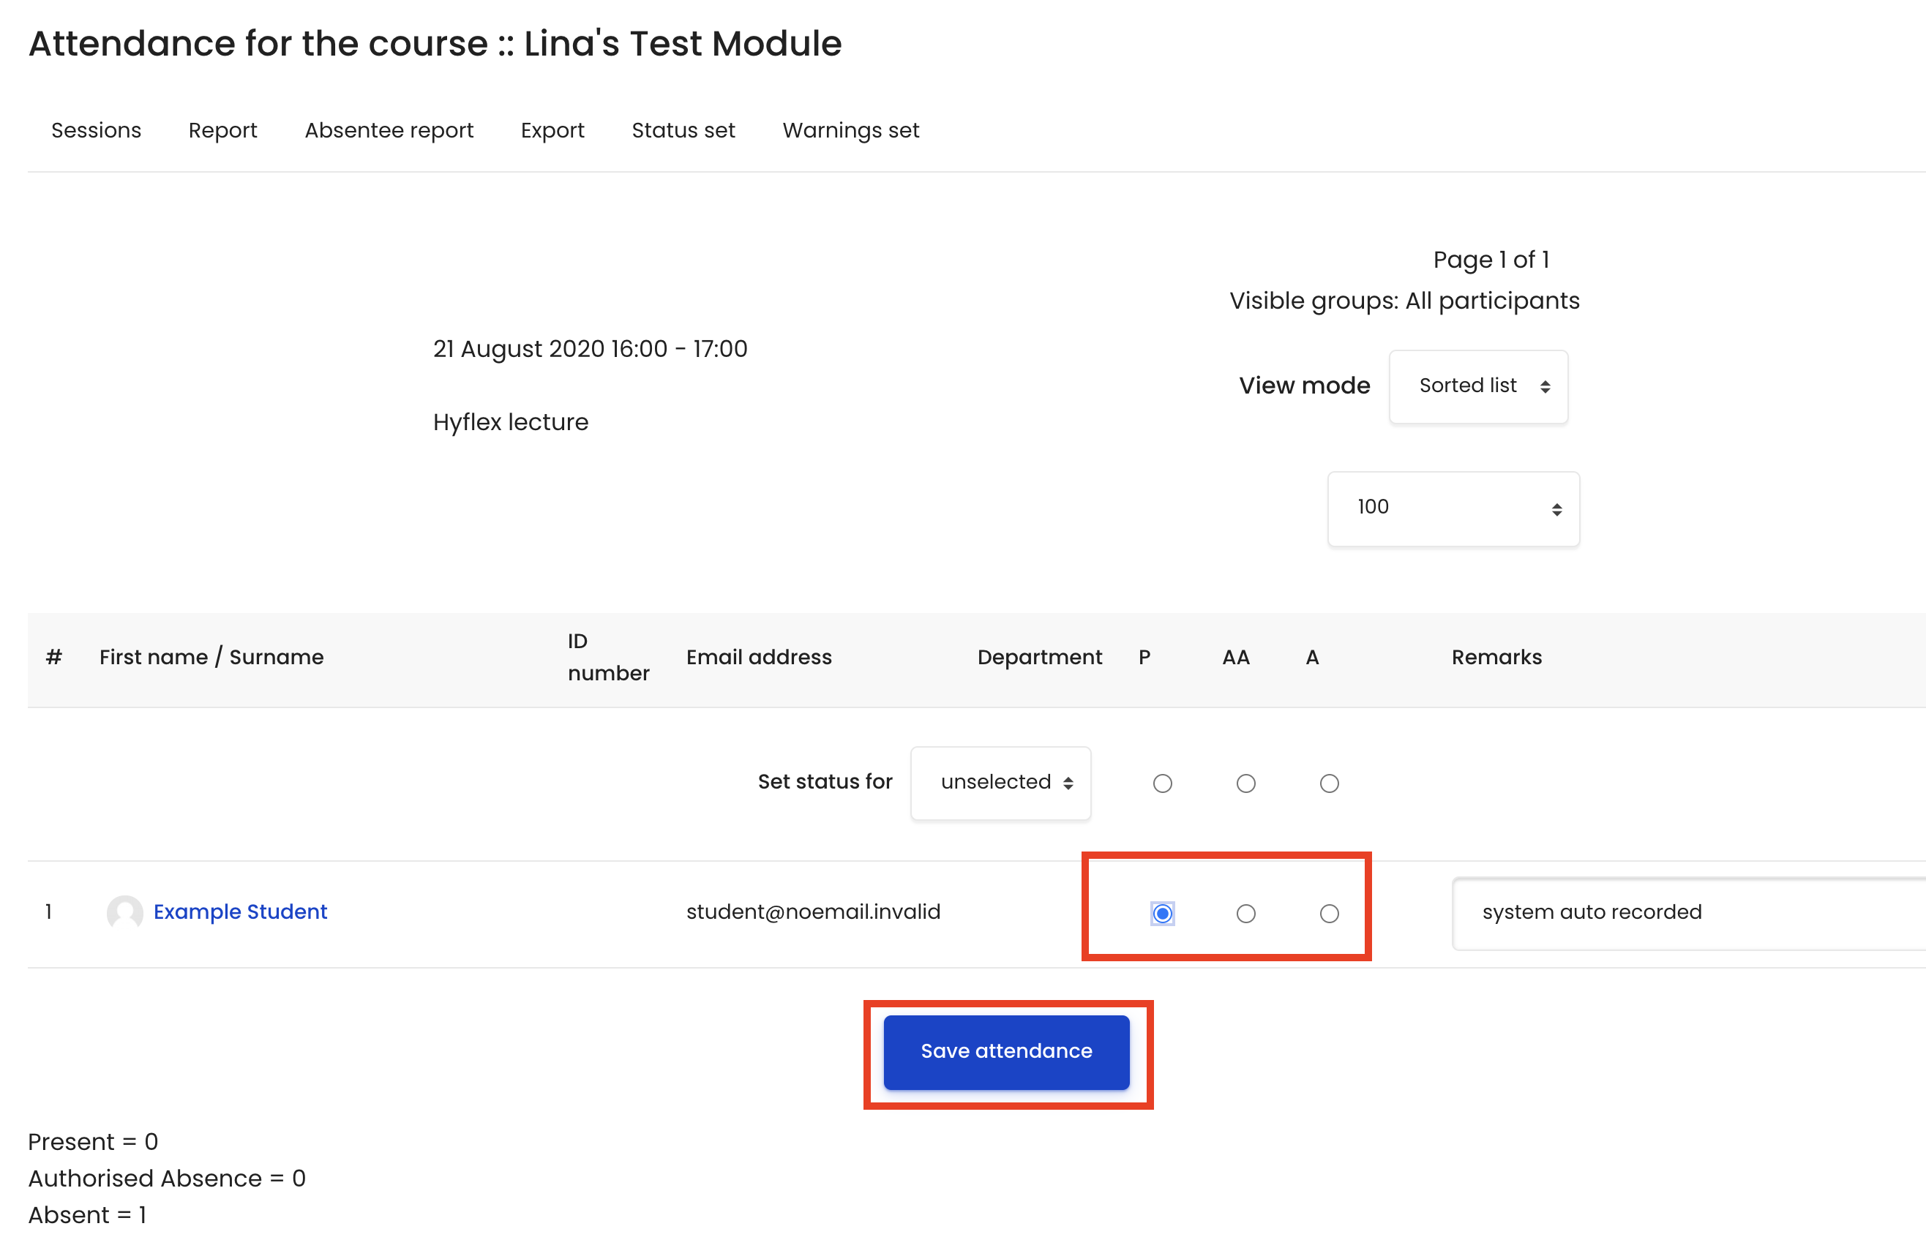The width and height of the screenshot is (1926, 1248).
Task: Set all unselected to AA status
Action: [1245, 783]
